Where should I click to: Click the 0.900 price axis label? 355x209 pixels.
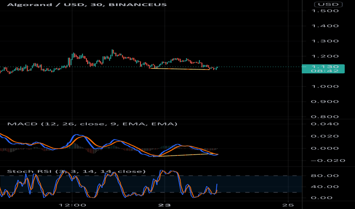tap(325, 102)
